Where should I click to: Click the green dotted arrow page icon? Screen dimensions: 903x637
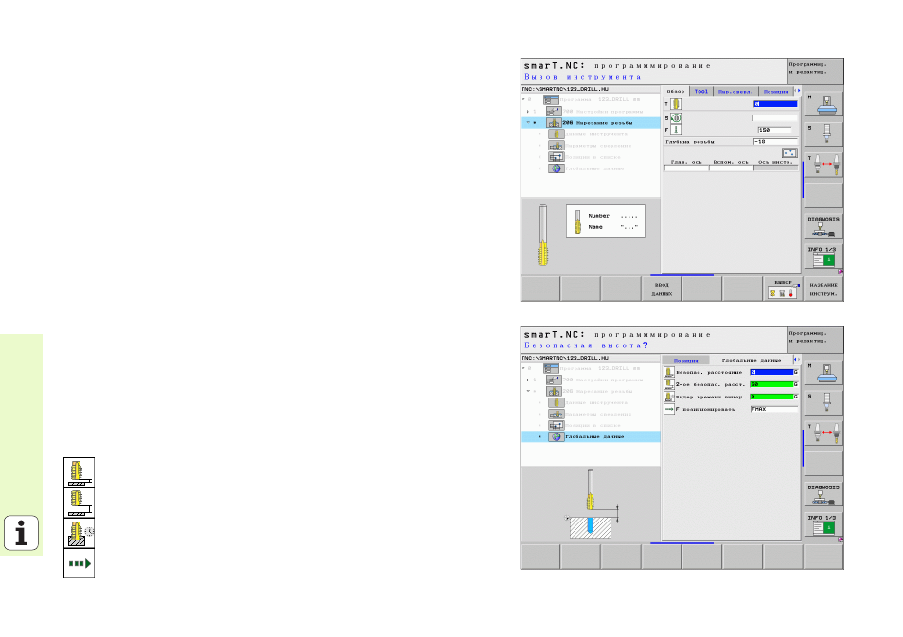[79, 563]
